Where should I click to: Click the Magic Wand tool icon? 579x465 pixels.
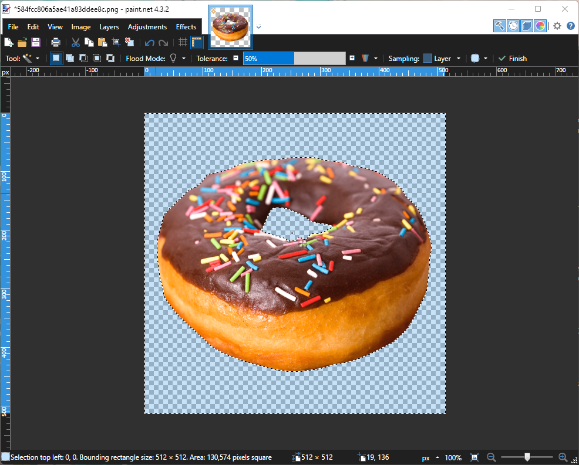tap(28, 58)
